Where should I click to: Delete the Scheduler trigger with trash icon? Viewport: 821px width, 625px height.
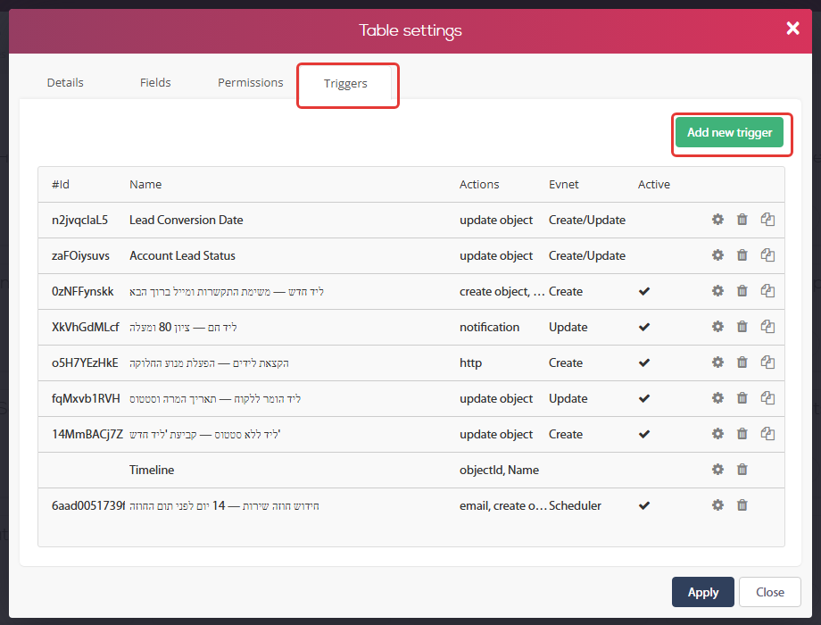pyautogui.click(x=742, y=505)
